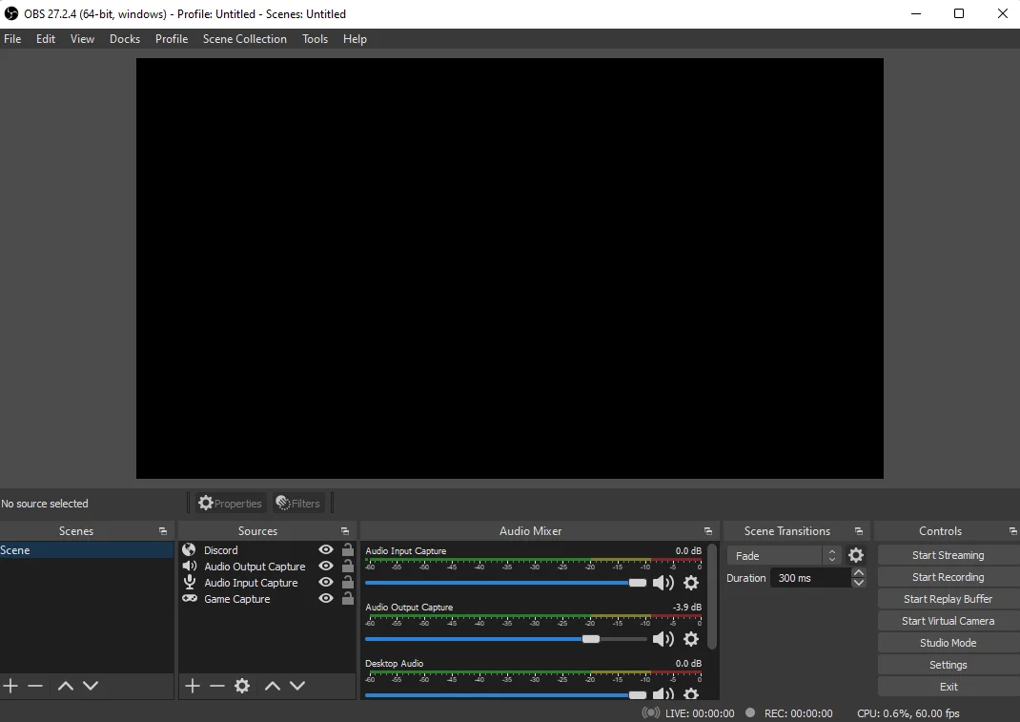Image resolution: width=1020 pixels, height=722 pixels.
Task: Remove selected source with minus icon
Action: pos(217,686)
